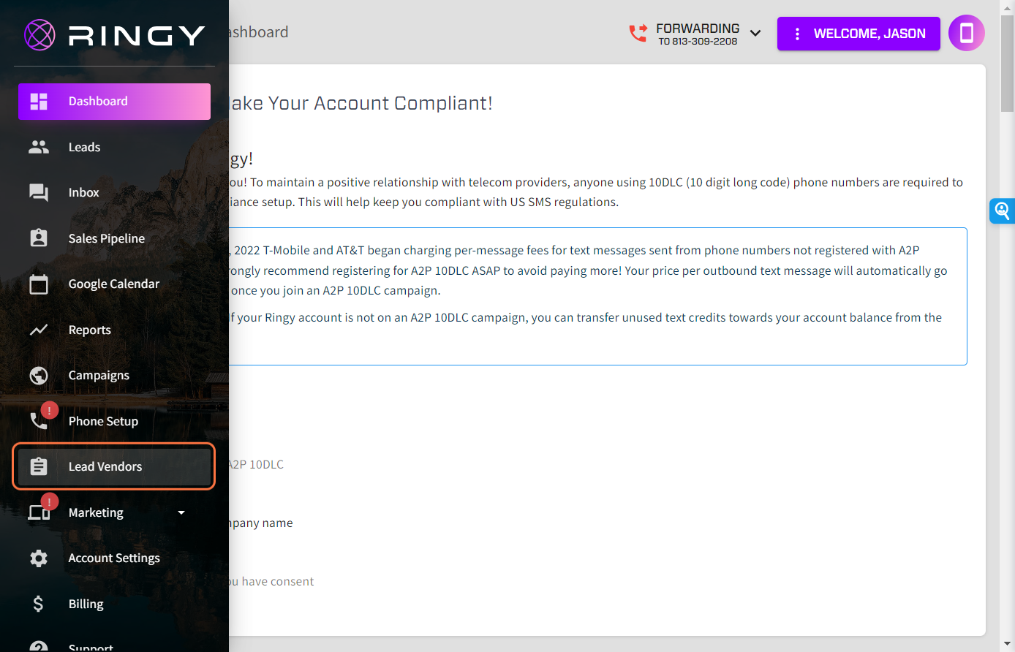The height and width of the screenshot is (652, 1015).
Task: Open Reports label in sidebar
Action: point(90,330)
